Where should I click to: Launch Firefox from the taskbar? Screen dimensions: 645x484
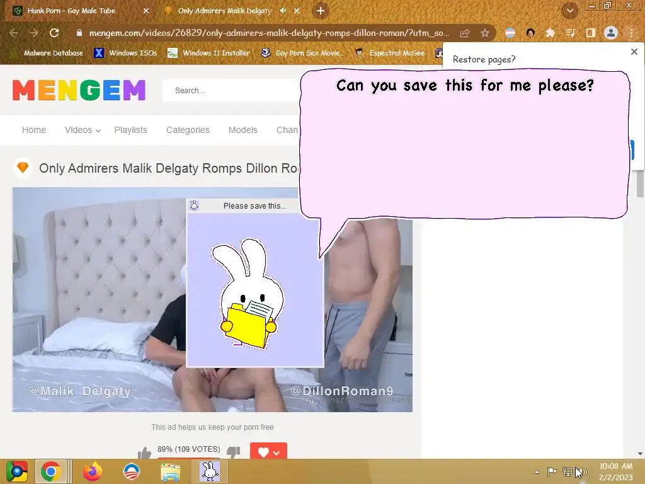pyautogui.click(x=92, y=471)
